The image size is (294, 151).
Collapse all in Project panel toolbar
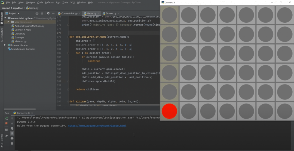point(42,13)
